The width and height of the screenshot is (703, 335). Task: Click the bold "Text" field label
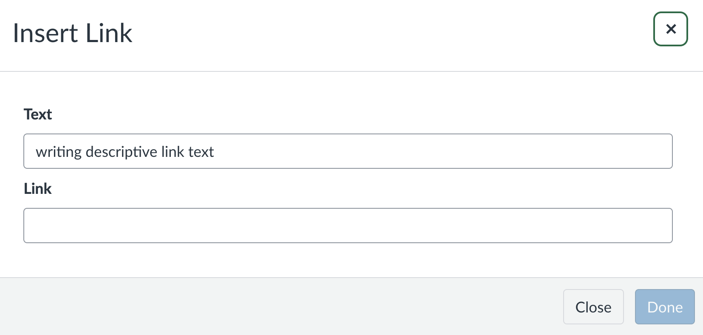[38, 114]
